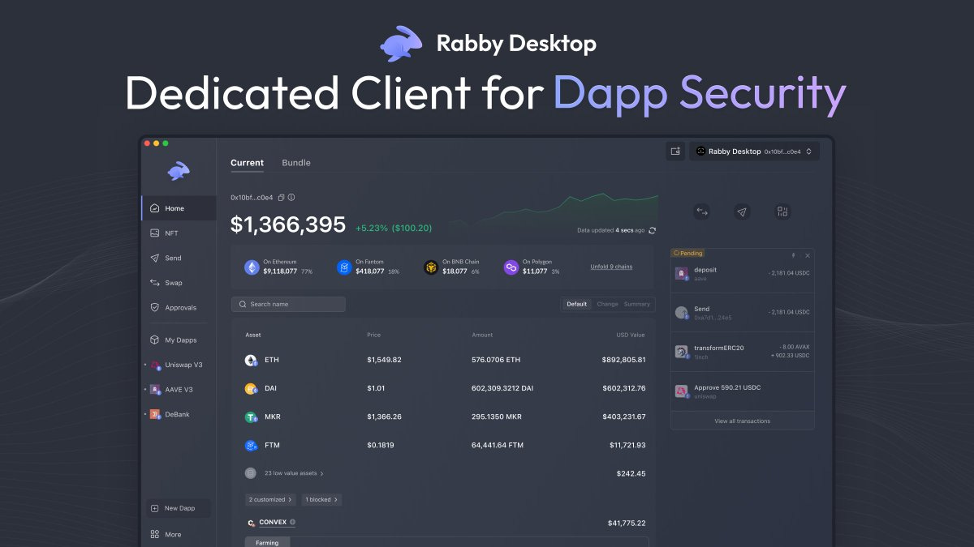Image resolution: width=974 pixels, height=547 pixels.
Task: Click the round paper-plane send shortcut
Action: (742, 212)
